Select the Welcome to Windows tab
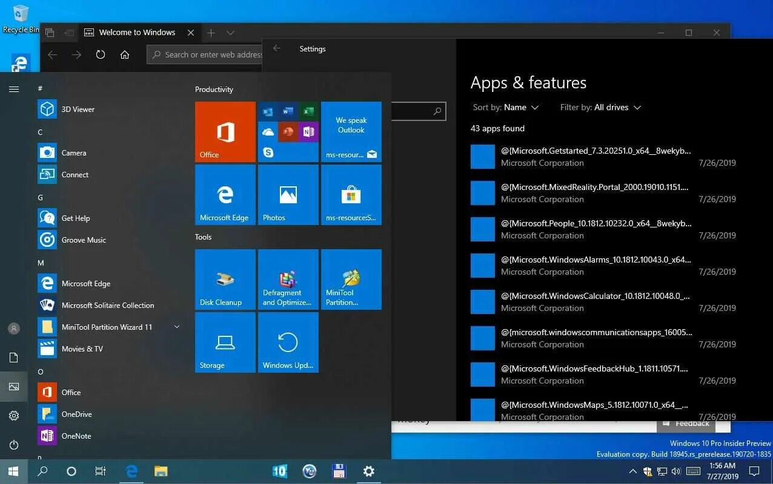The height and width of the screenshot is (484, 773). point(139,33)
